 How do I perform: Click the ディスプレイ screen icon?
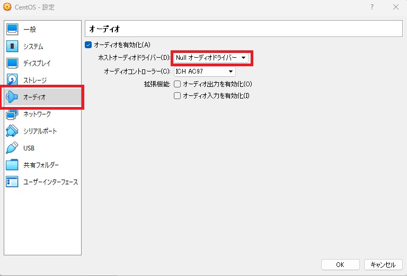click(x=12, y=63)
